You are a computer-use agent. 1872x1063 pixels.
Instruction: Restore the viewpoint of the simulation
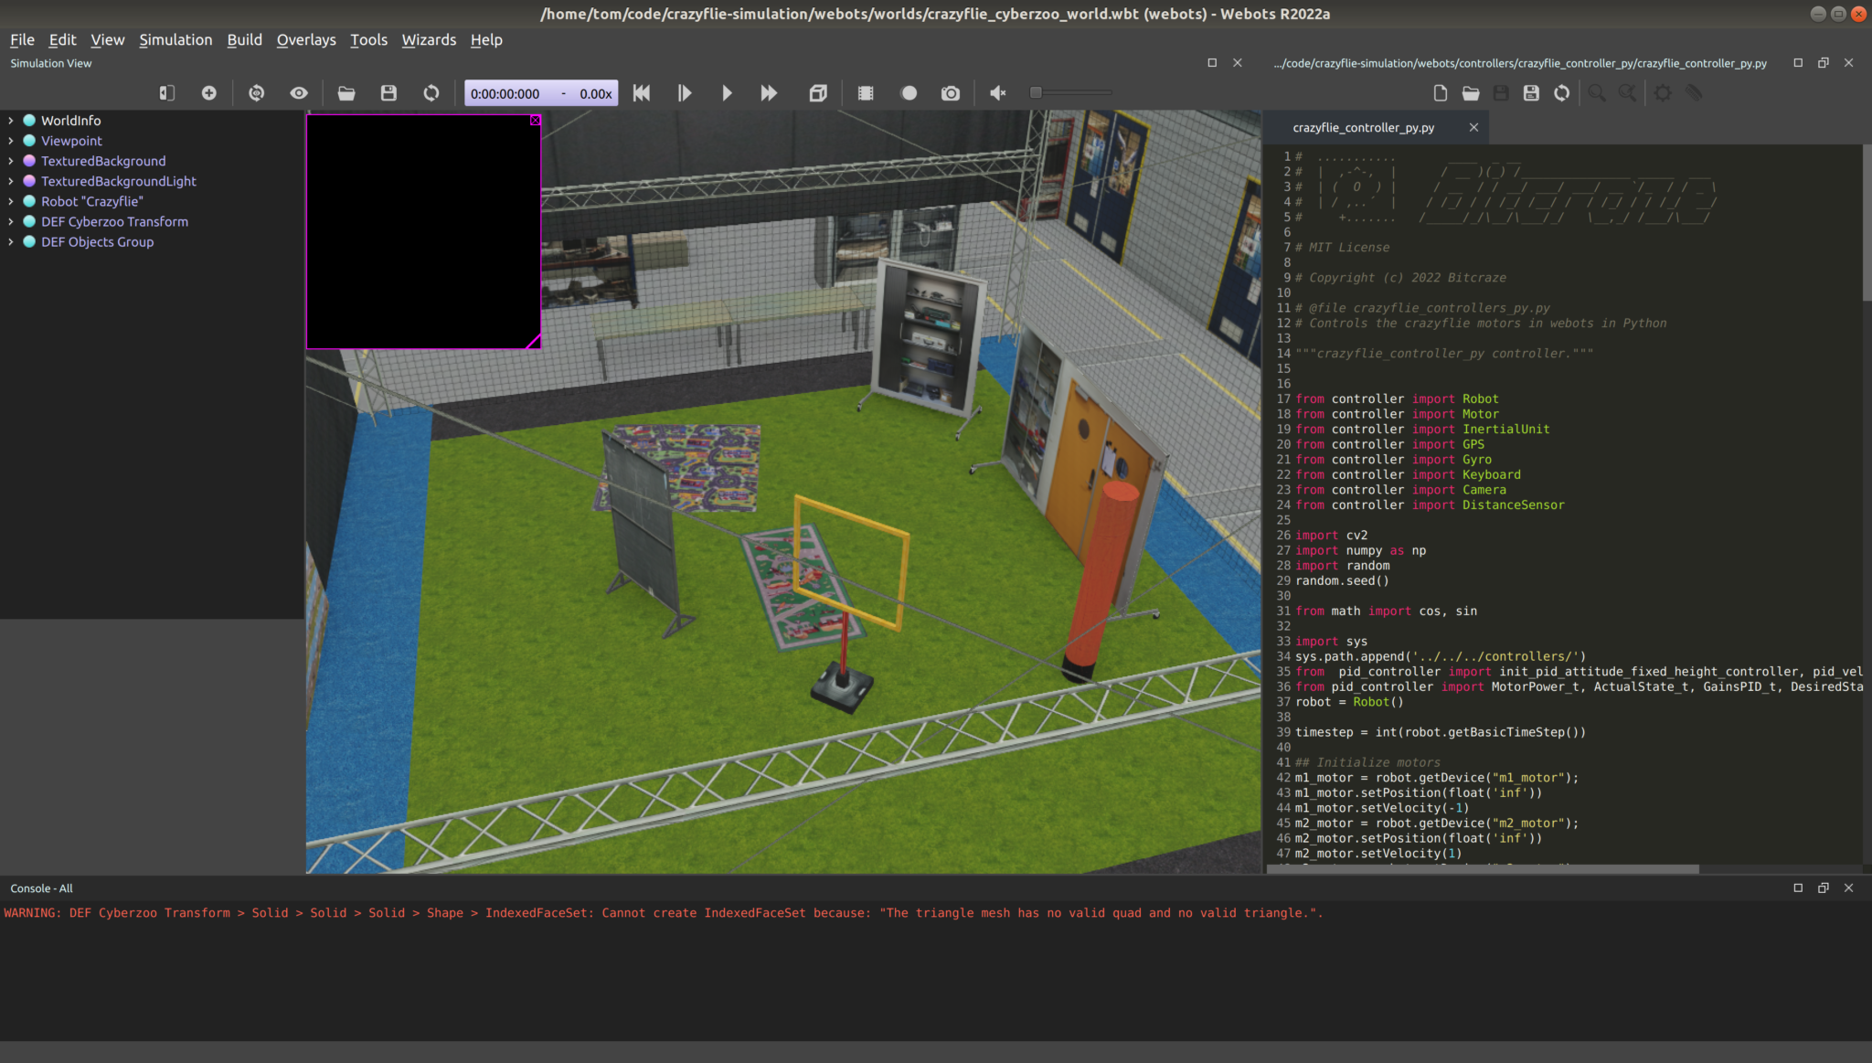point(257,93)
